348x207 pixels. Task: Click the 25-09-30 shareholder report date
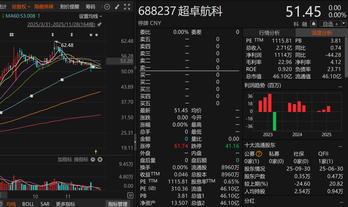(298, 169)
